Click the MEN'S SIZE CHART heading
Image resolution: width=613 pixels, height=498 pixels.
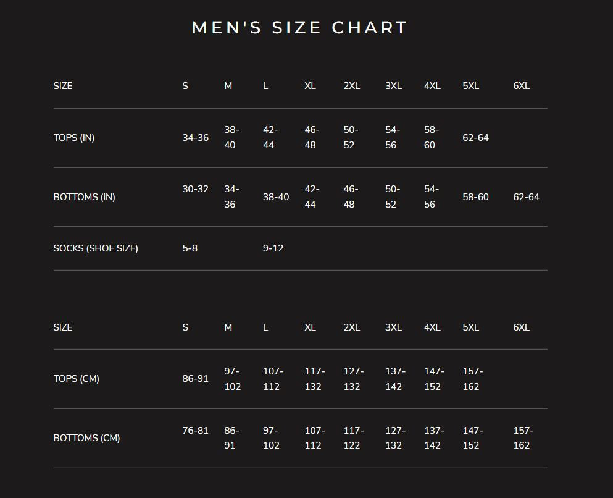pos(299,28)
